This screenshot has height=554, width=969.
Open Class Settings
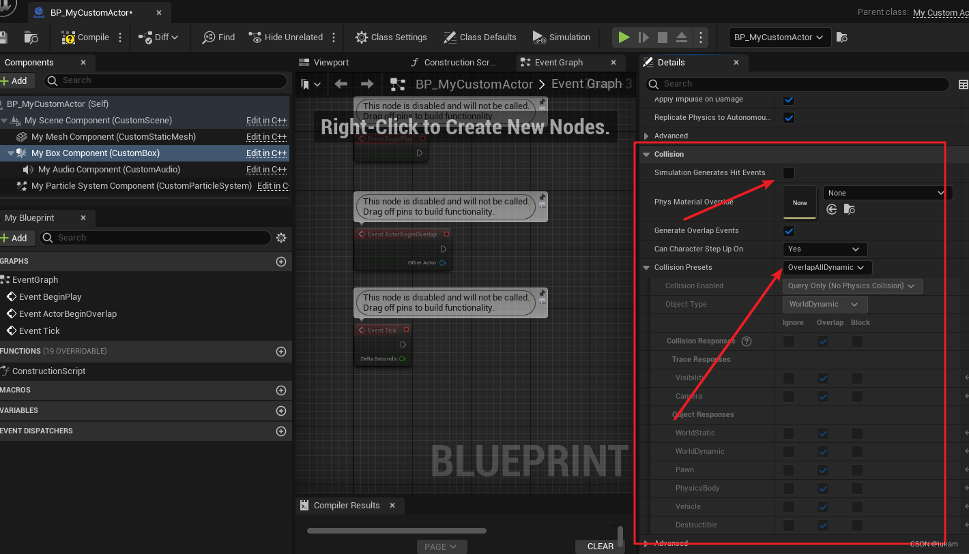tap(391, 37)
